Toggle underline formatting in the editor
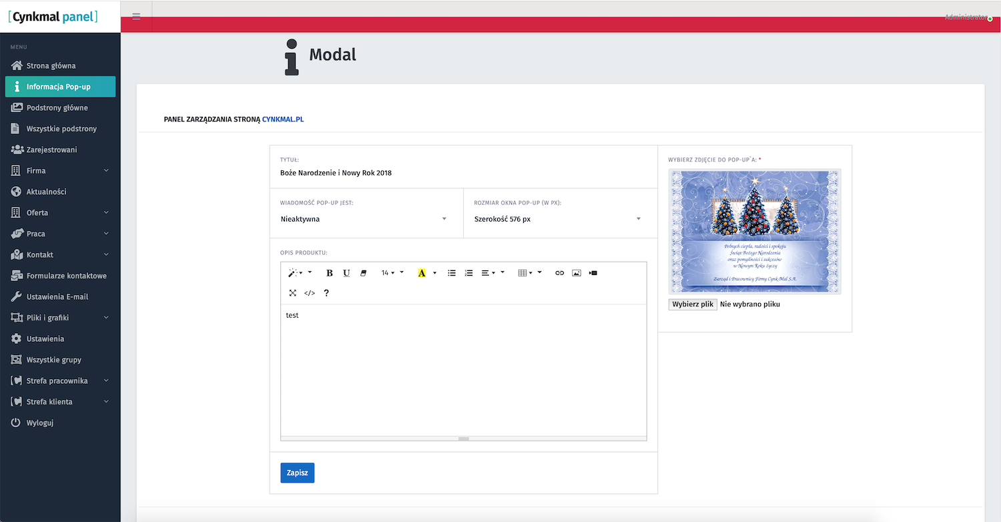1001x522 pixels. pyautogui.click(x=346, y=273)
